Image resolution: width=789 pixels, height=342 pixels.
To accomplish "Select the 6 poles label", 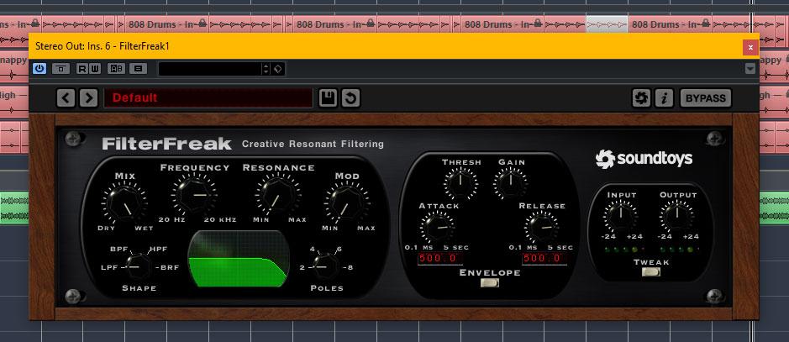I will pos(339,249).
